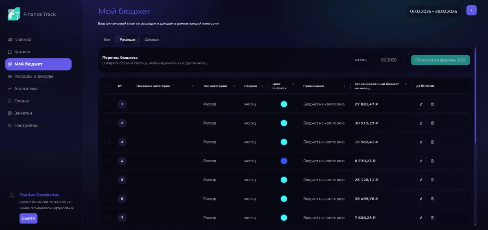Click the blue color indicator in row 4

click(x=284, y=161)
